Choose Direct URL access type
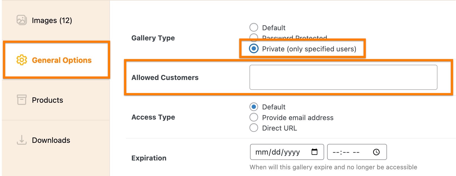 click(253, 128)
